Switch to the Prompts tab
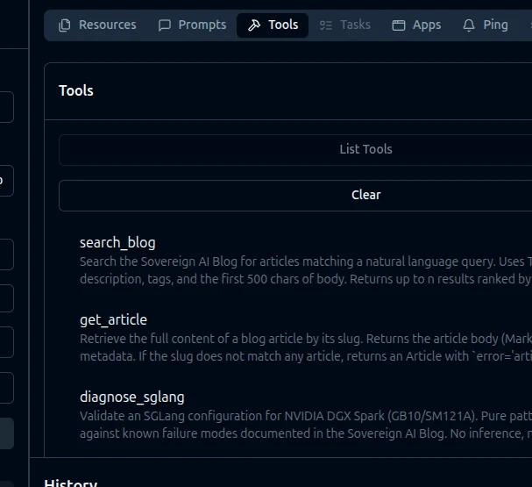The height and width of the screenshot is (487, 532). click(192, 25)
